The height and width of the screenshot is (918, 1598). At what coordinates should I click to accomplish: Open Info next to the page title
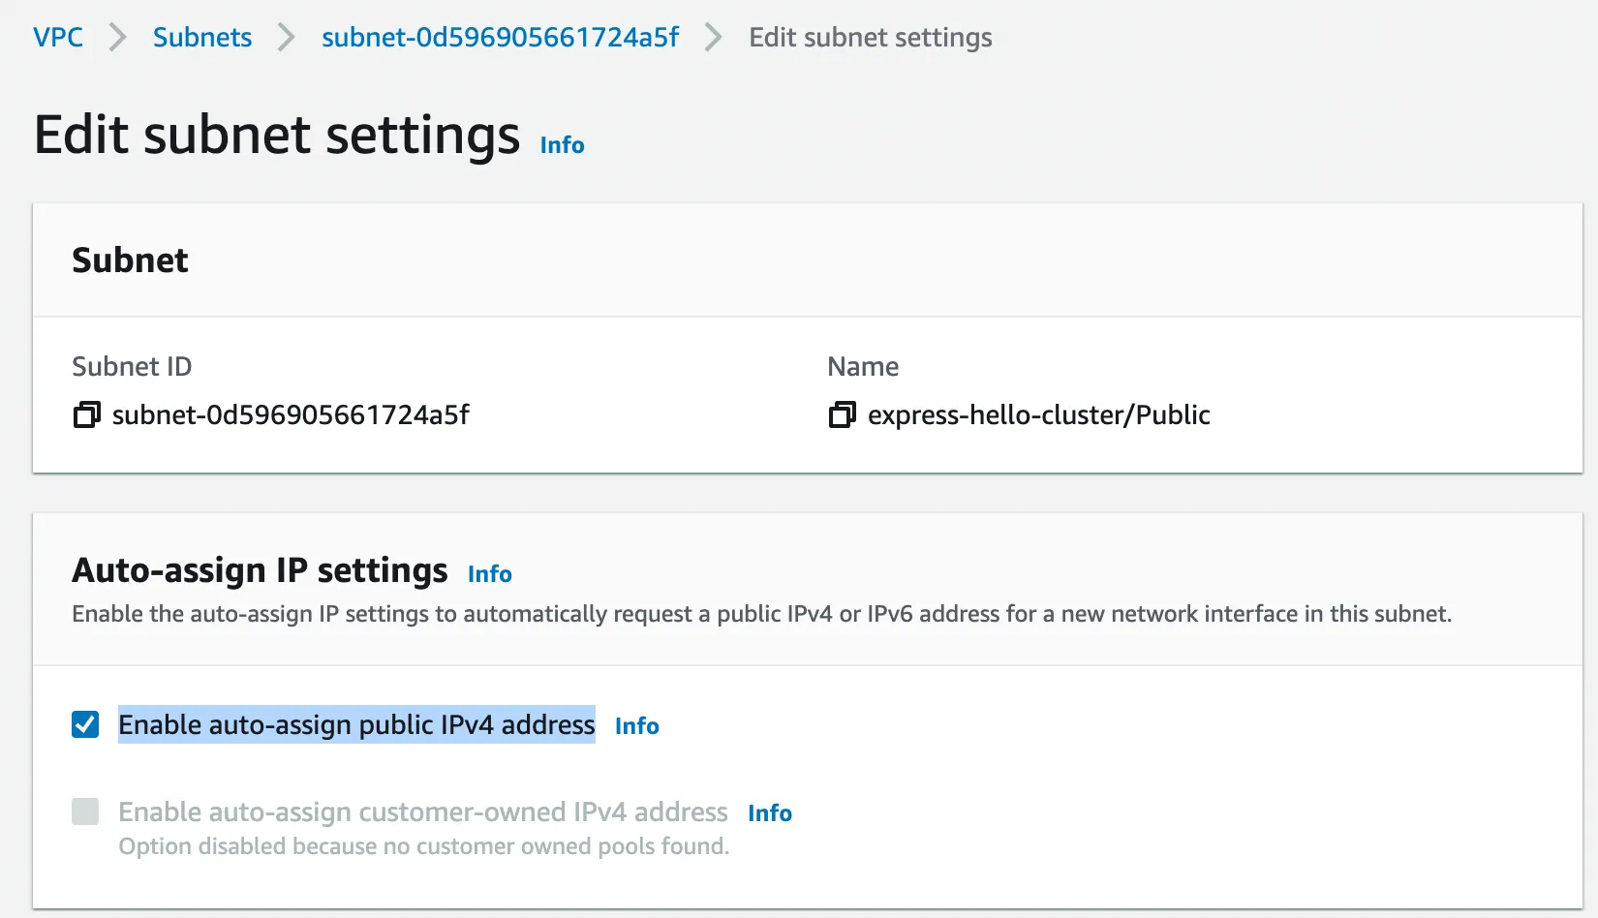pyautogui.click(x=562, y=145)
